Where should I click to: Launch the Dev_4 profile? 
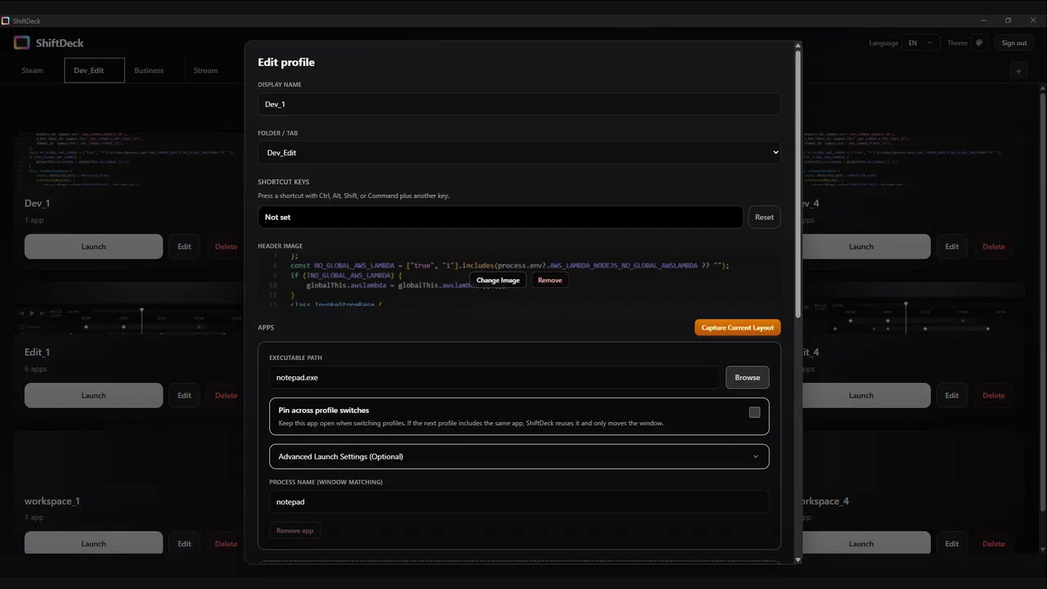[x=866, y=247]
